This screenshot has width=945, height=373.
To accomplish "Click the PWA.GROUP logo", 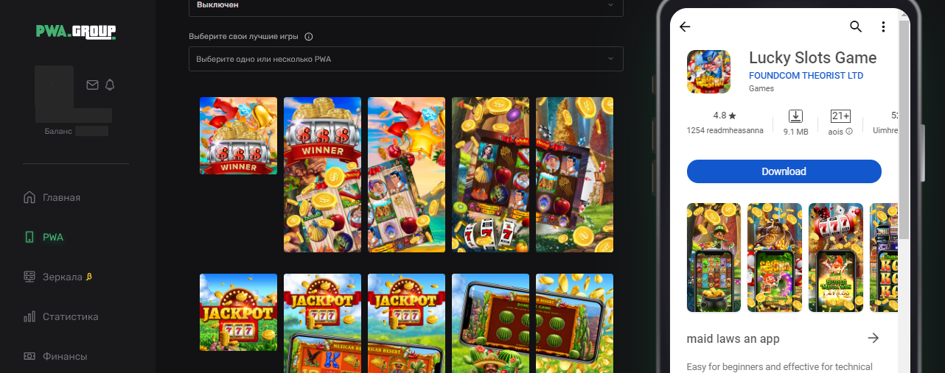I will click(76, 32).
